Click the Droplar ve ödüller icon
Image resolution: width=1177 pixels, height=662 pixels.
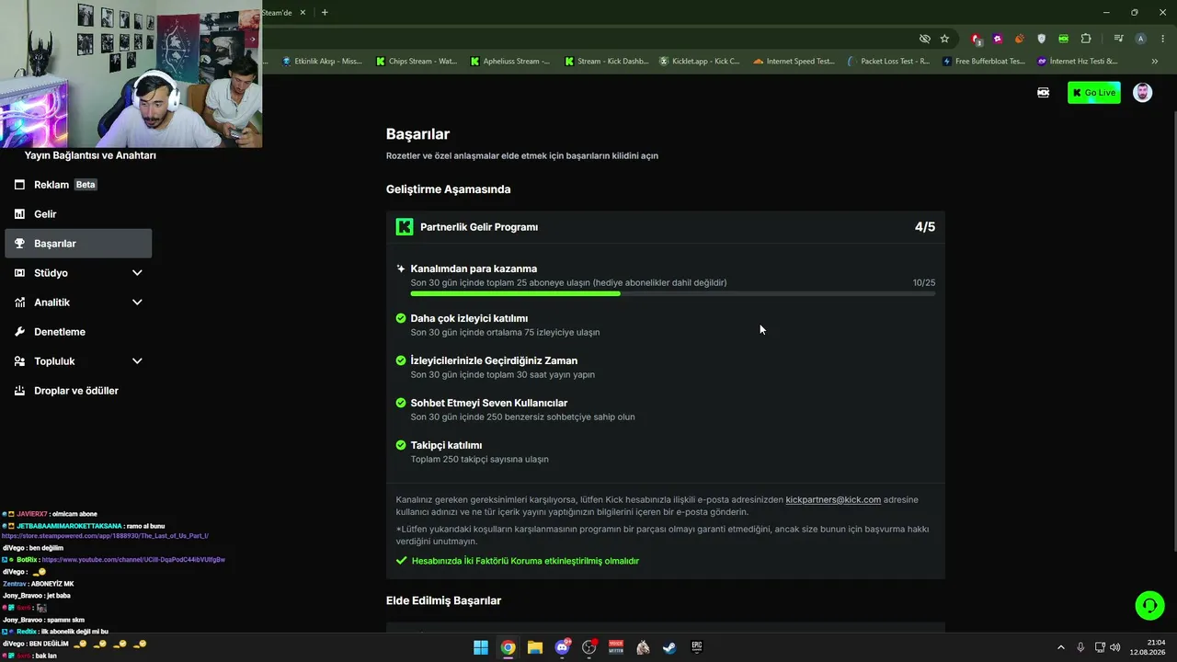[x=19, y=391]
